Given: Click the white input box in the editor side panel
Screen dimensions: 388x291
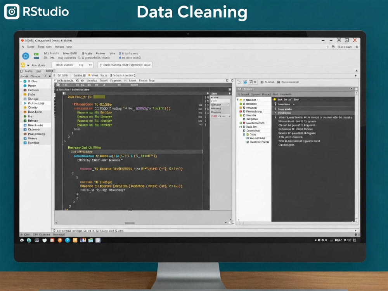Looking at the screenshot, I should point(220,101).
